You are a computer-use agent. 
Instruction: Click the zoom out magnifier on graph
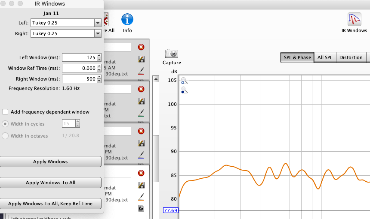(184, 90)
